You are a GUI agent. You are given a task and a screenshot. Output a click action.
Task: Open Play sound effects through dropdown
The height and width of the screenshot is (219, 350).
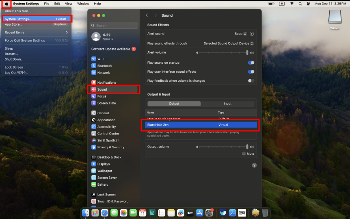click(229, 43)
